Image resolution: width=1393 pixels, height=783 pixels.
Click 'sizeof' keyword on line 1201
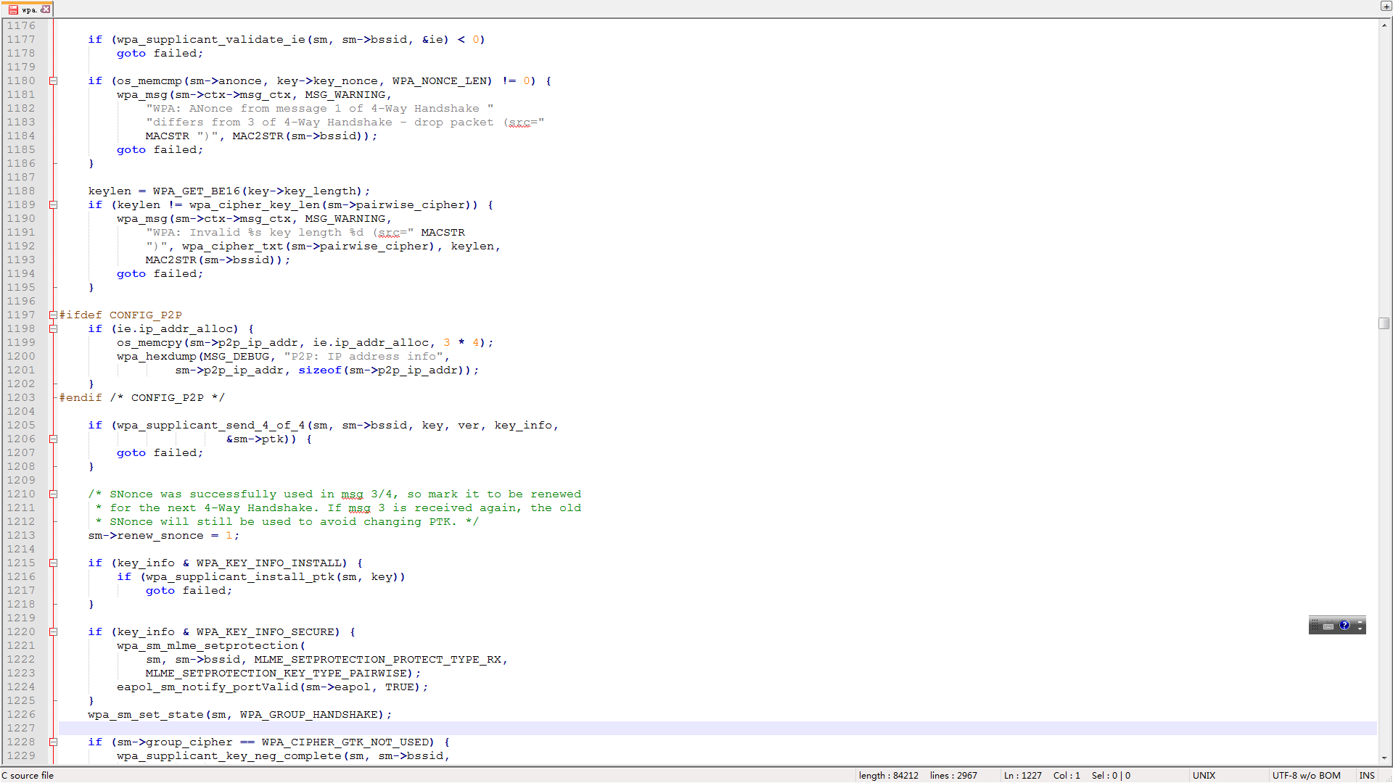pos(320,370)
